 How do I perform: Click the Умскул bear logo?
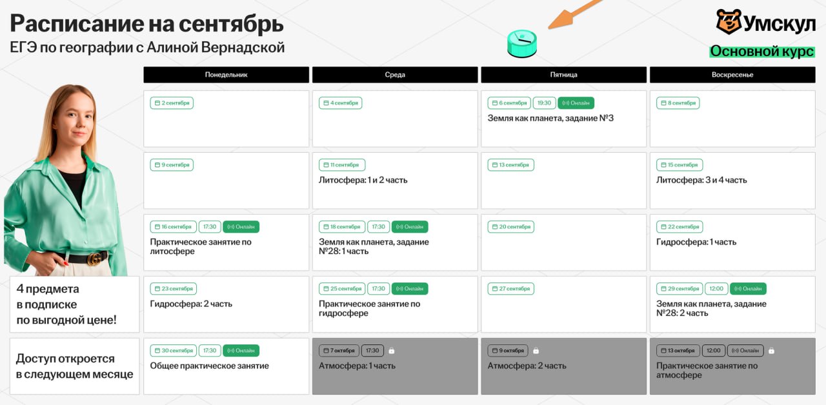tap(729, 22)
